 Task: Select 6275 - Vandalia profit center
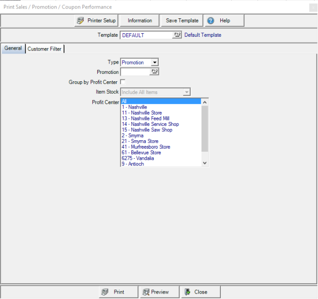pos(138,158)
